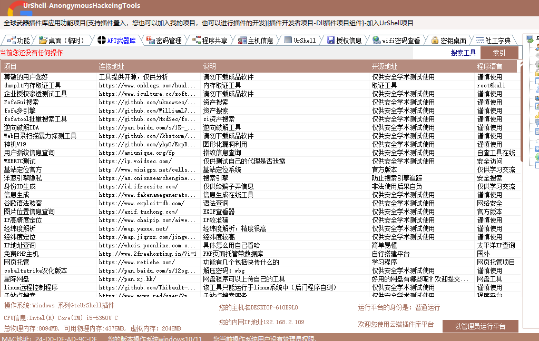Select the 社工字典 tab

click(x=494, y=41)
